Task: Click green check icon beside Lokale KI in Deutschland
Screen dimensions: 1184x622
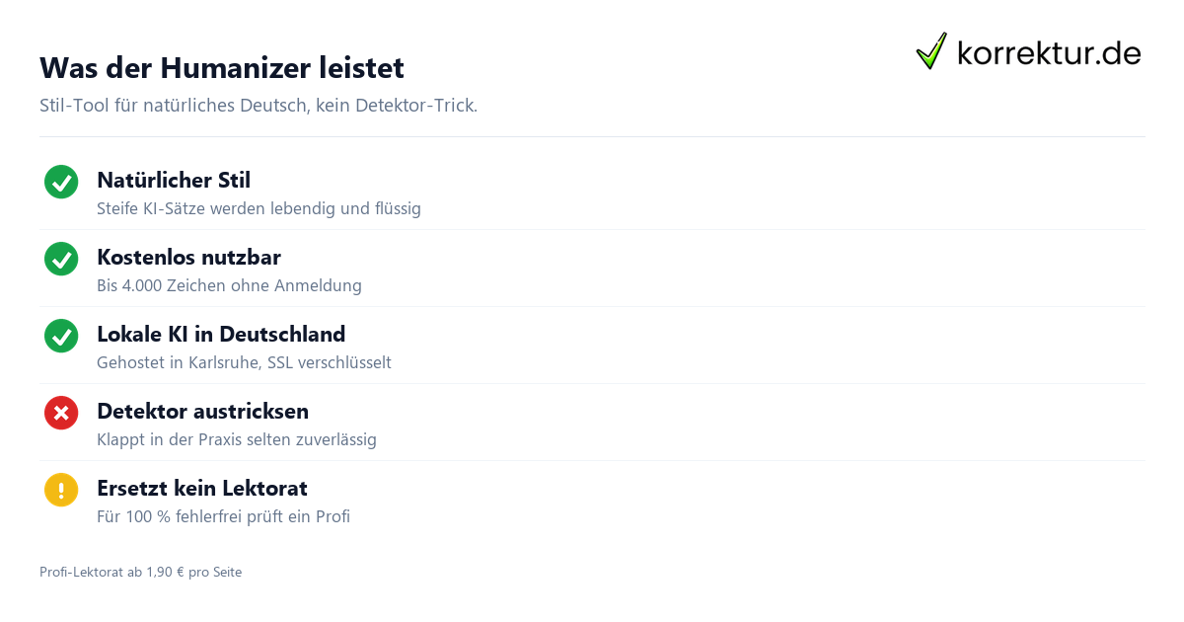Action: point(61,336)
